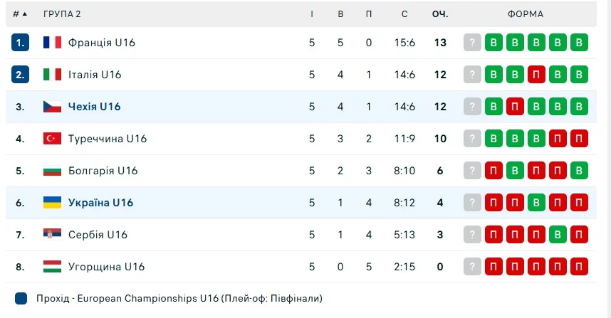Click the Czech Republic flag icon
This screenshot has width=611, height=318.
[x=52, y=107]
